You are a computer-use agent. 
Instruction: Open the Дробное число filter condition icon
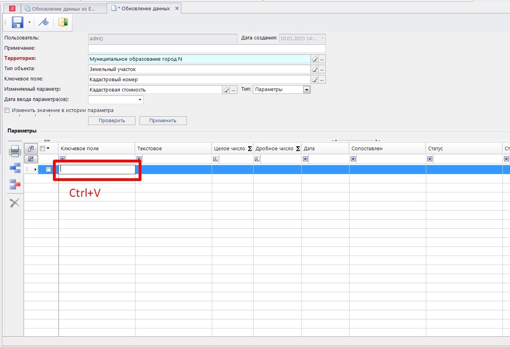click(x=257, y=159)
